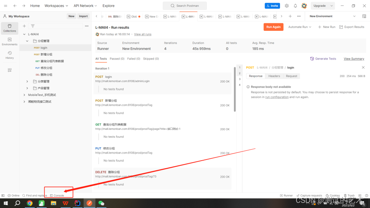Open the View Summary link
The image size is (370, 208).
354,59
